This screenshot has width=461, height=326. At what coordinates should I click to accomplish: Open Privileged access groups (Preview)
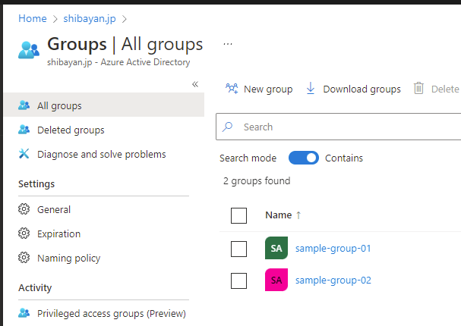pyautogui.click(x=112, y=314)
